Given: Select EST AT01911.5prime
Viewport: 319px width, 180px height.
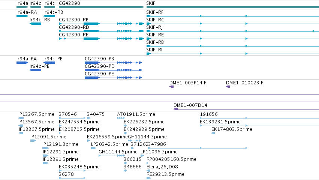Looking at the screenshot, I should tap(136, 114).
